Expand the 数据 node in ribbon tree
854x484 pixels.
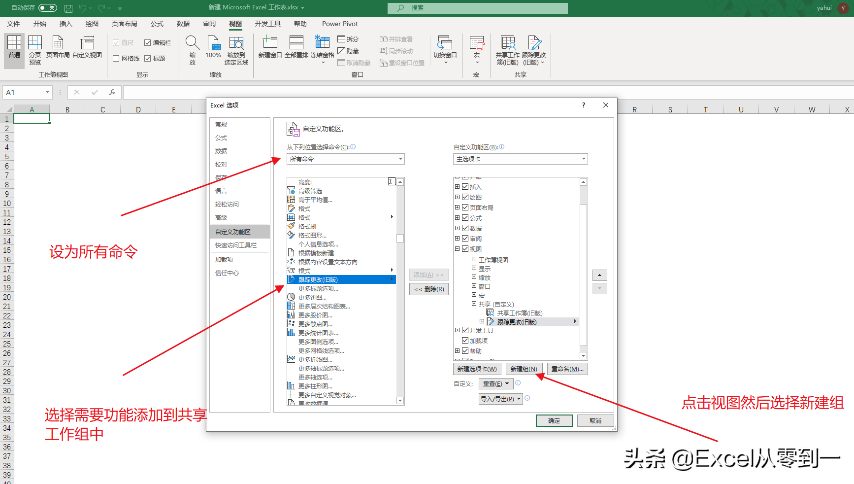(457, 228)
